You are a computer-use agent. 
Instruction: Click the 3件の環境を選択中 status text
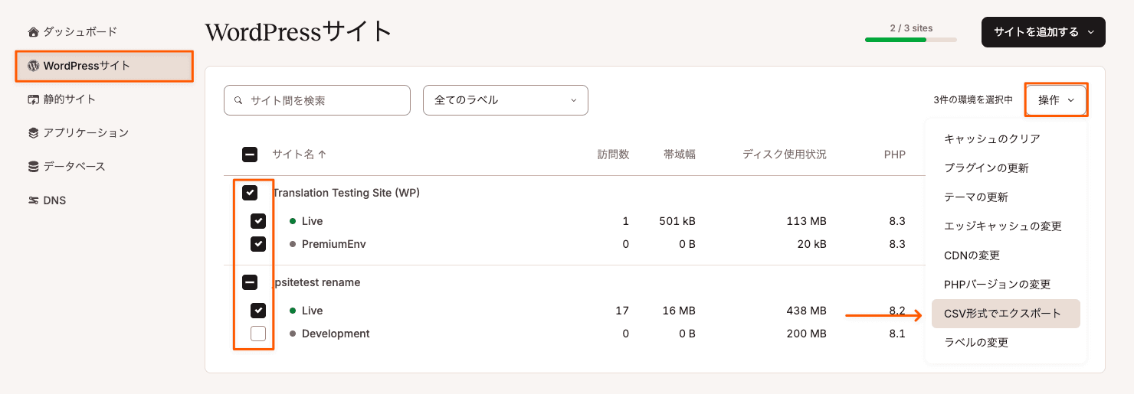(973, 100)
